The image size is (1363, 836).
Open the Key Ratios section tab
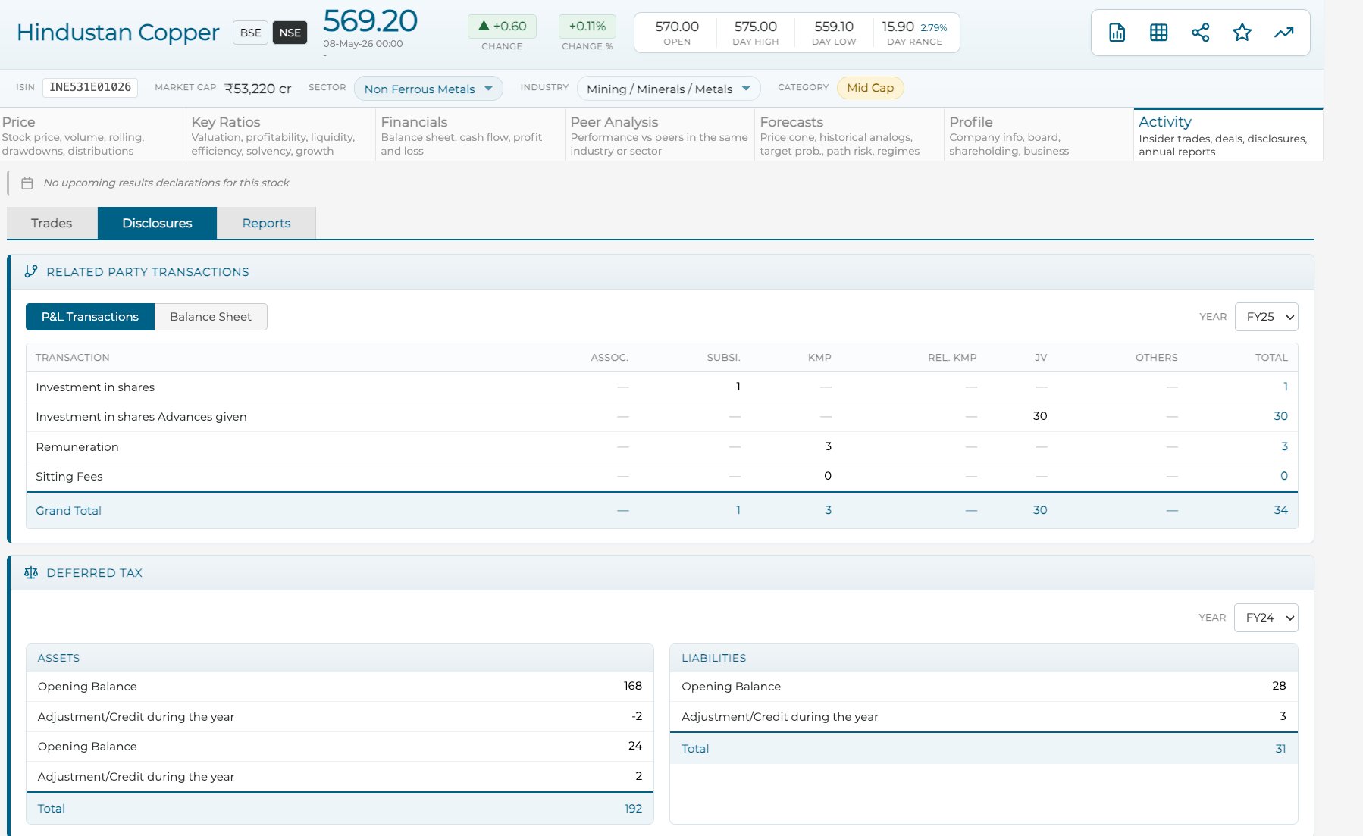tap(280, 135)
